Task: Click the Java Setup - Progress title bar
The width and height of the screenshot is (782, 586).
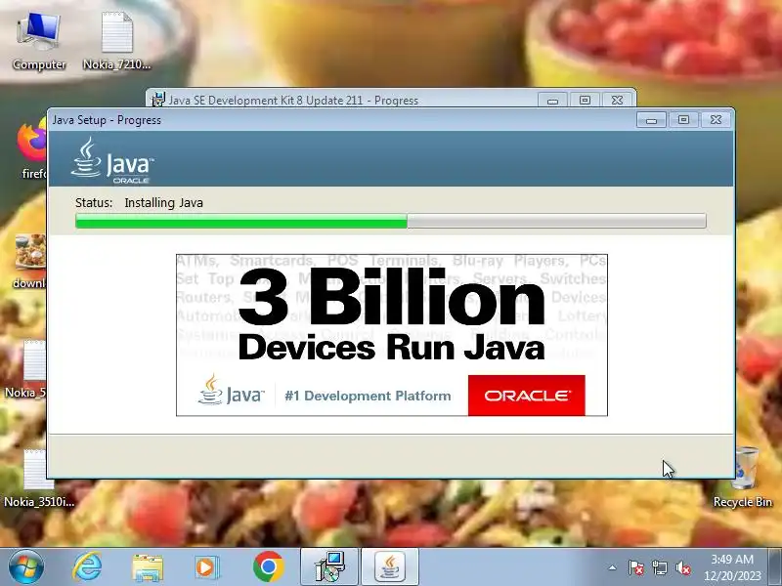Action: [x=341, y=120]
